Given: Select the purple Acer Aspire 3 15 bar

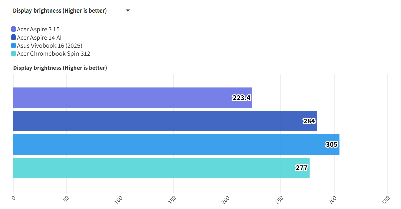Looking at the screenshot, I should click(x=122, y=98).
